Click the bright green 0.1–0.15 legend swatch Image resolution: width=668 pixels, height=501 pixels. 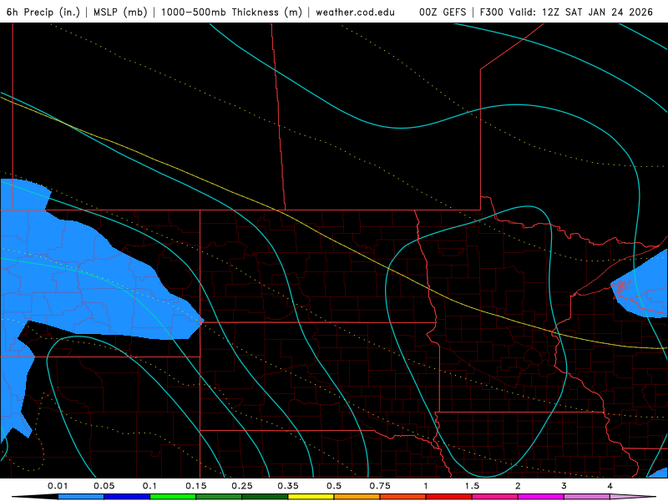tap(173, 497)
